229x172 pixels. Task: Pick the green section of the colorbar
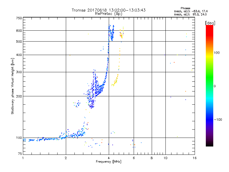click(209, 86)
